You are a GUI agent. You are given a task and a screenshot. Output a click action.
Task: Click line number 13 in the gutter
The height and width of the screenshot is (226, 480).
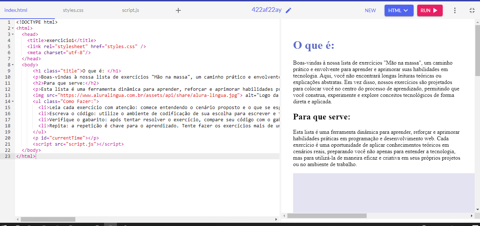click(x=8, y=95)
